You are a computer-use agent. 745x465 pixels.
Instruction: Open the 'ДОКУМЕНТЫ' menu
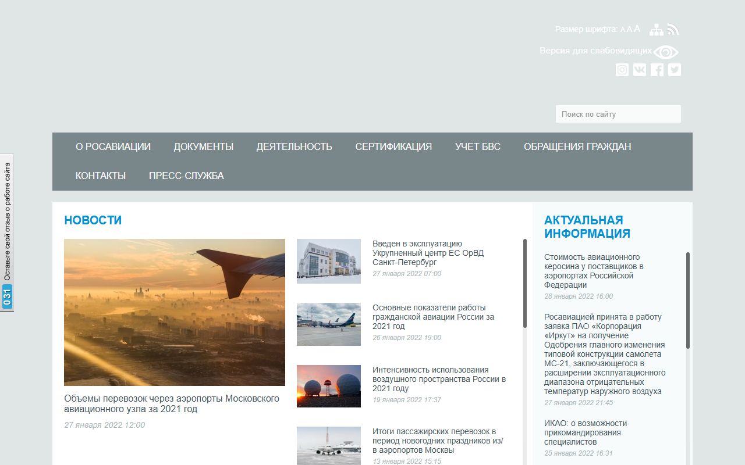click(204, 146)
